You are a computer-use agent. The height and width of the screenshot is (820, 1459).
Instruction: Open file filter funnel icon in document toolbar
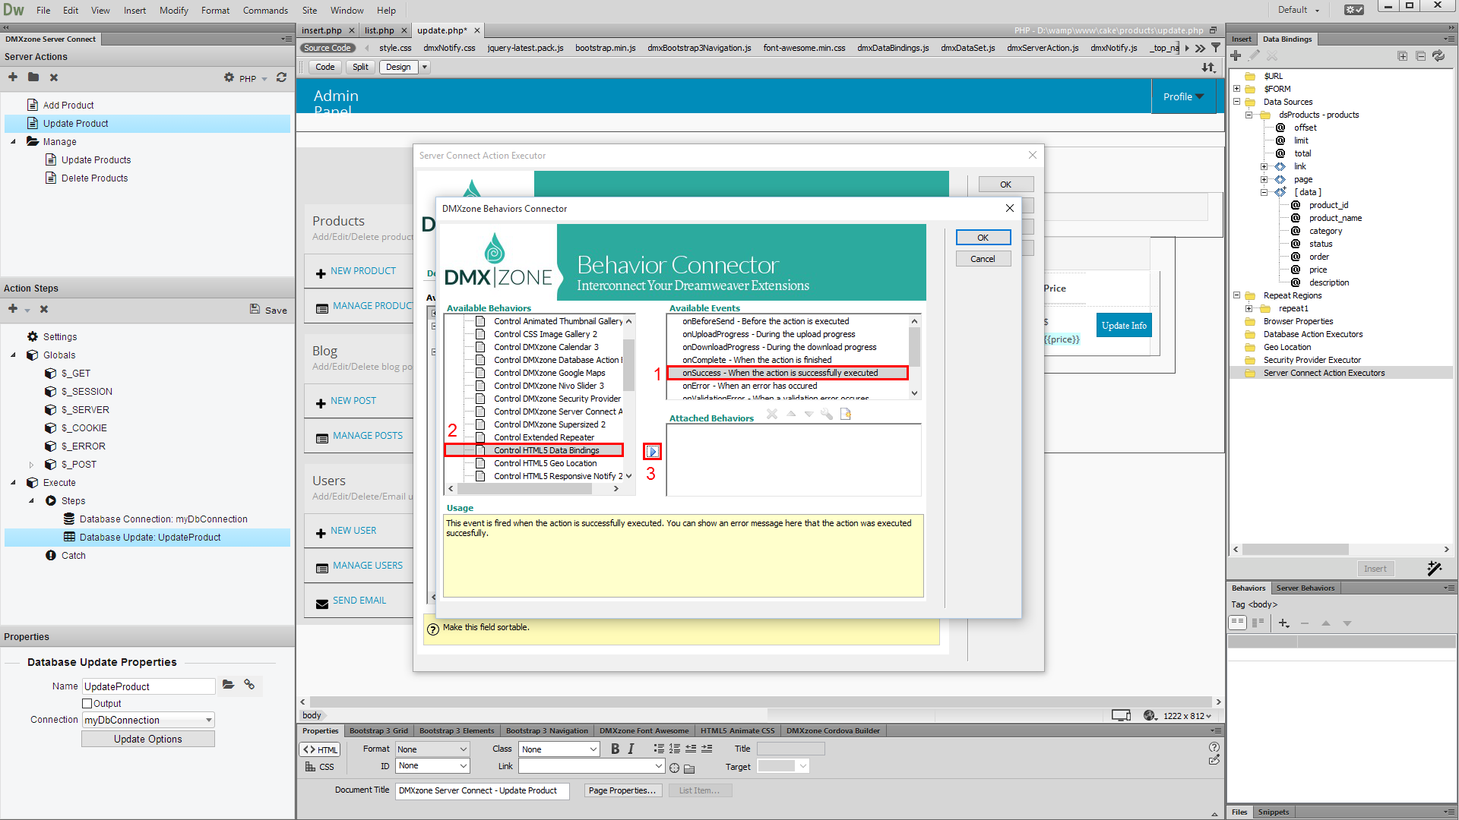click(x=1216, y=48)
